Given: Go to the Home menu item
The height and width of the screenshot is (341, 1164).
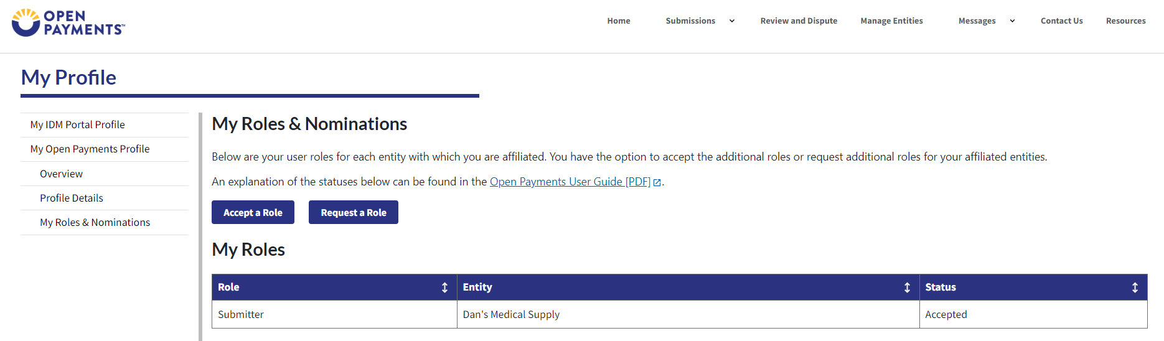Looking at the screenshot, I should coord(619,21).
